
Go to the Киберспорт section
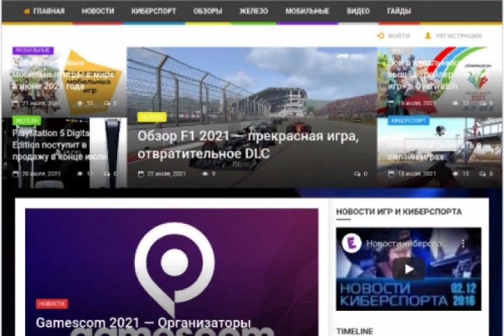(x=153, y=11)
